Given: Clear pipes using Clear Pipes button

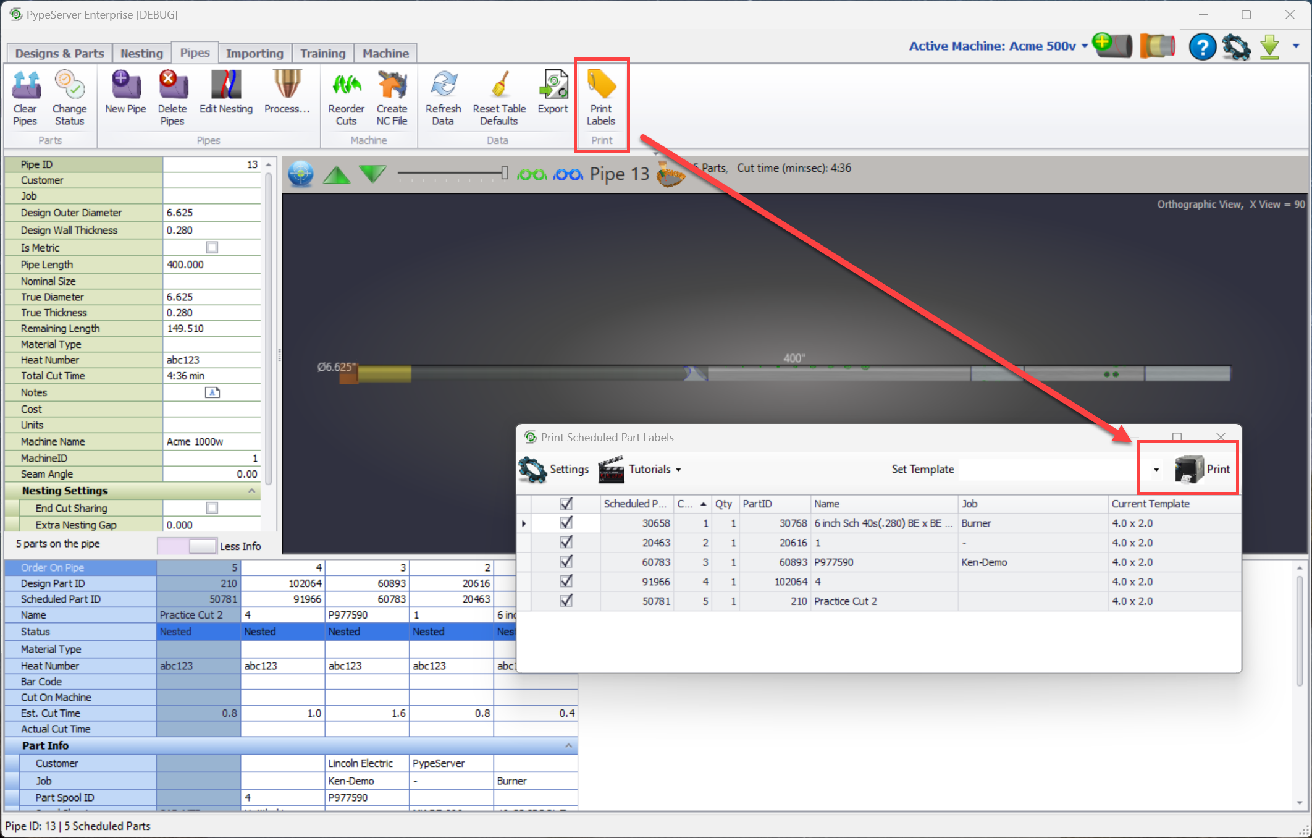Looking at the screenshot, I should coord(25,96).
